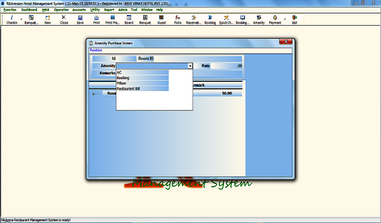381x223 pixels.
Task: Open the Amenity toolbar icon
Action: pyautogui.click(x=258, y=20)
